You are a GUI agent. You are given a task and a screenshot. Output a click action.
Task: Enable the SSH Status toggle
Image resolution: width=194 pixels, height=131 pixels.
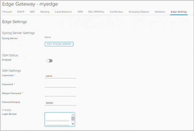click(x=49, y=60)
